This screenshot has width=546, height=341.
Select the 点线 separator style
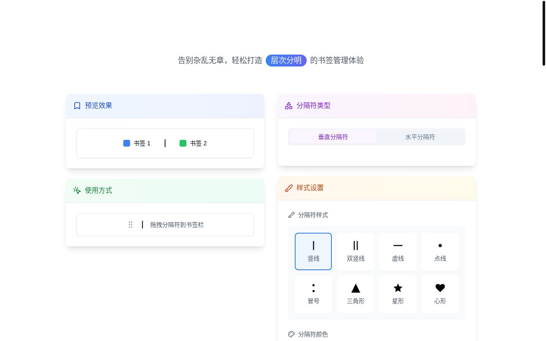[x=440, y=251]
